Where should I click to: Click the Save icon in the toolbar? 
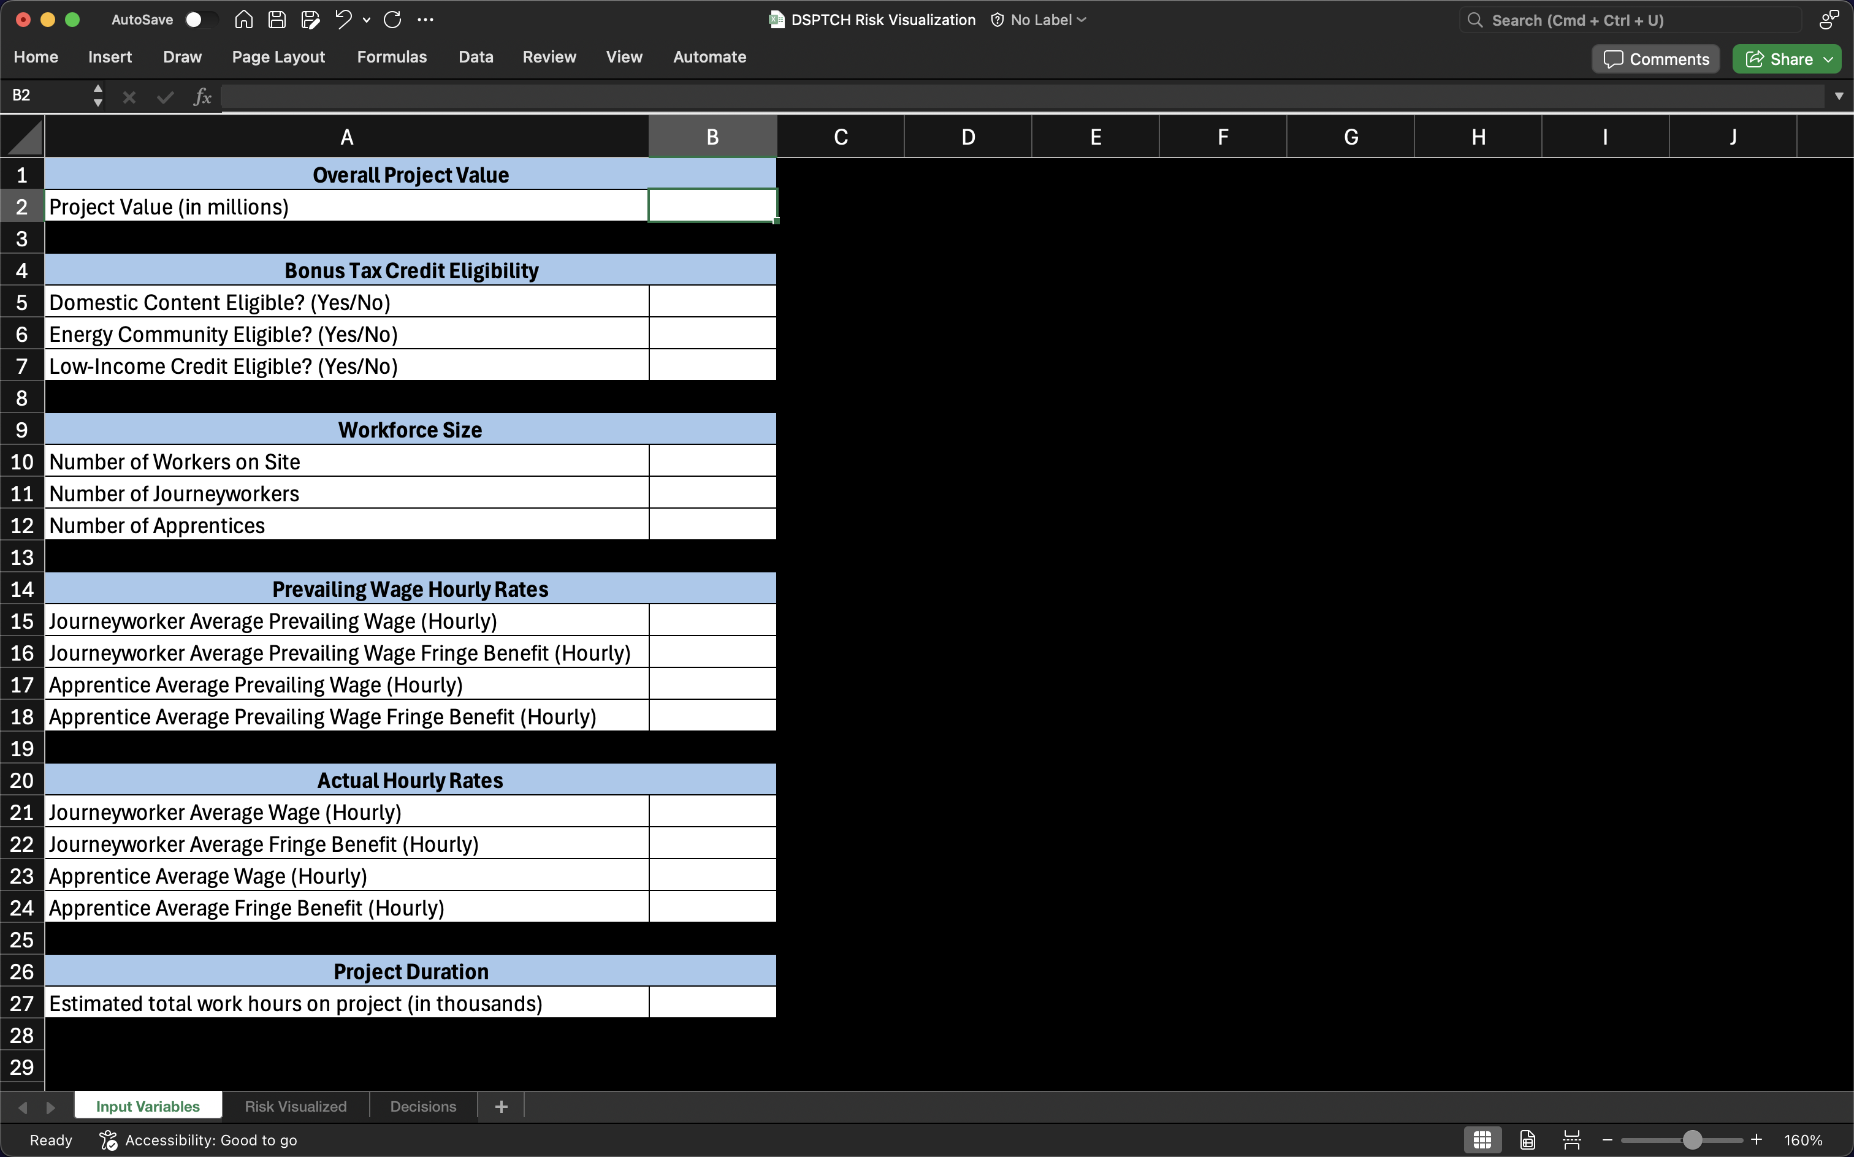(277, 18)
